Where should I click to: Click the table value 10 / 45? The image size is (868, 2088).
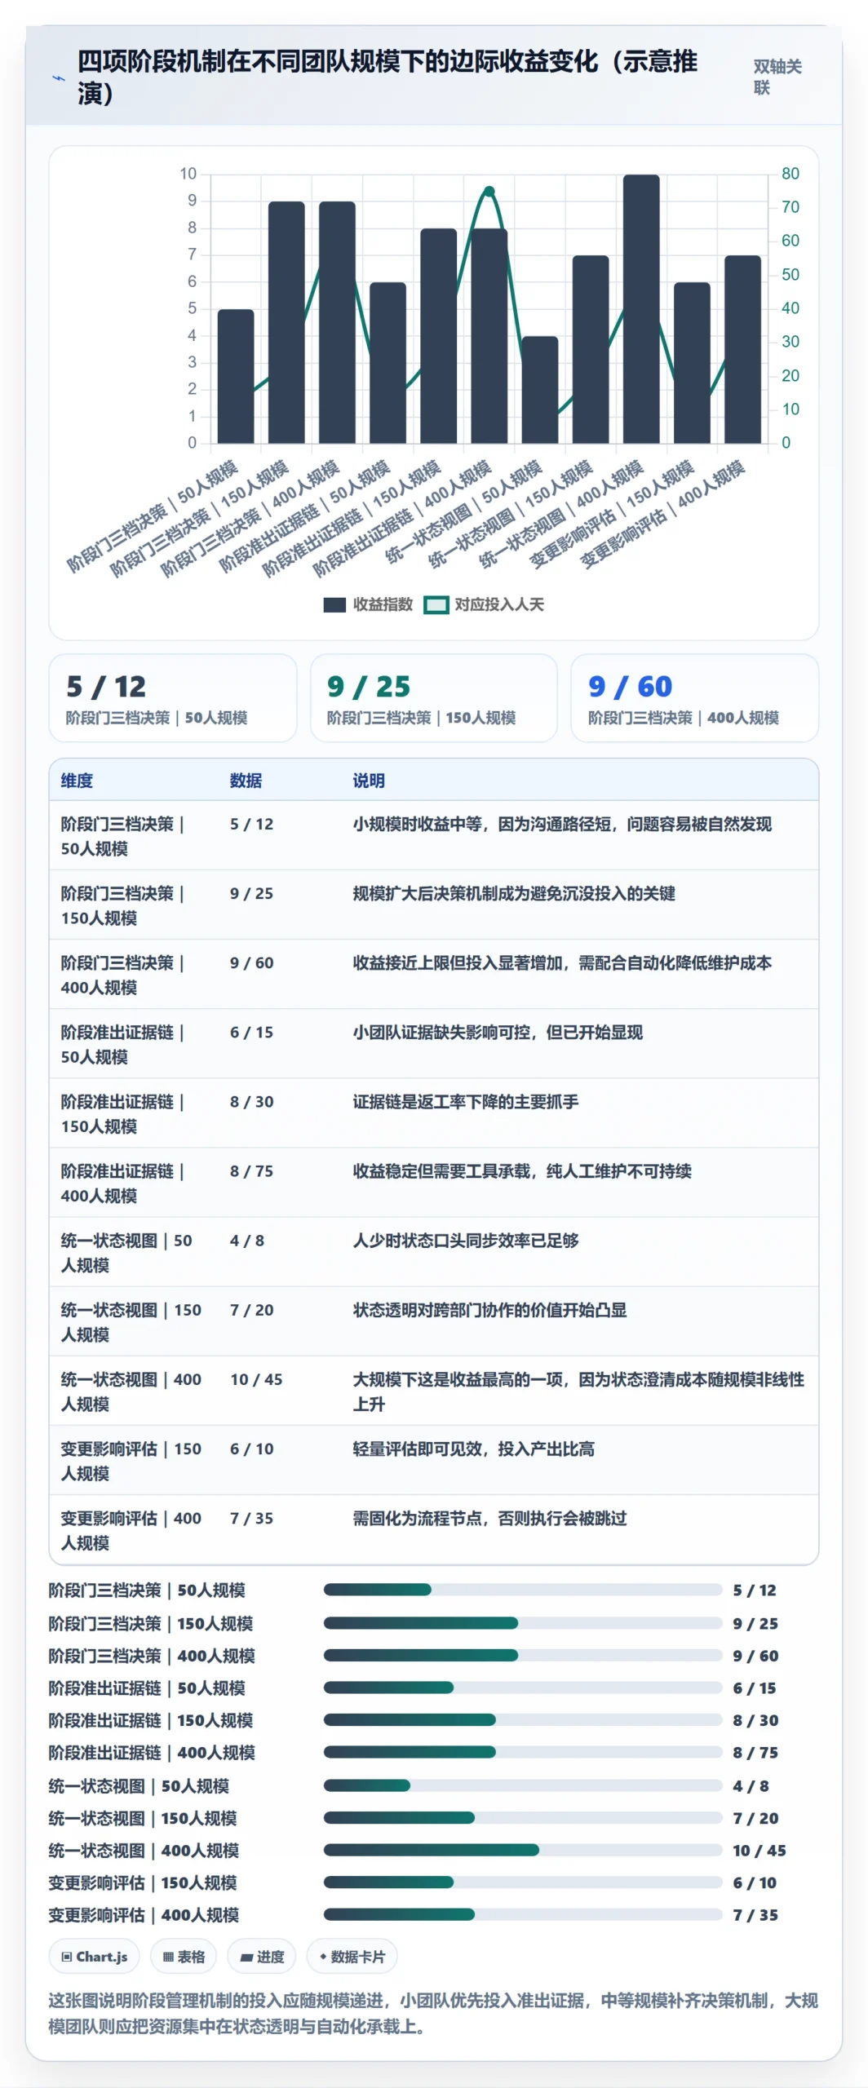tap(256, 1379)
